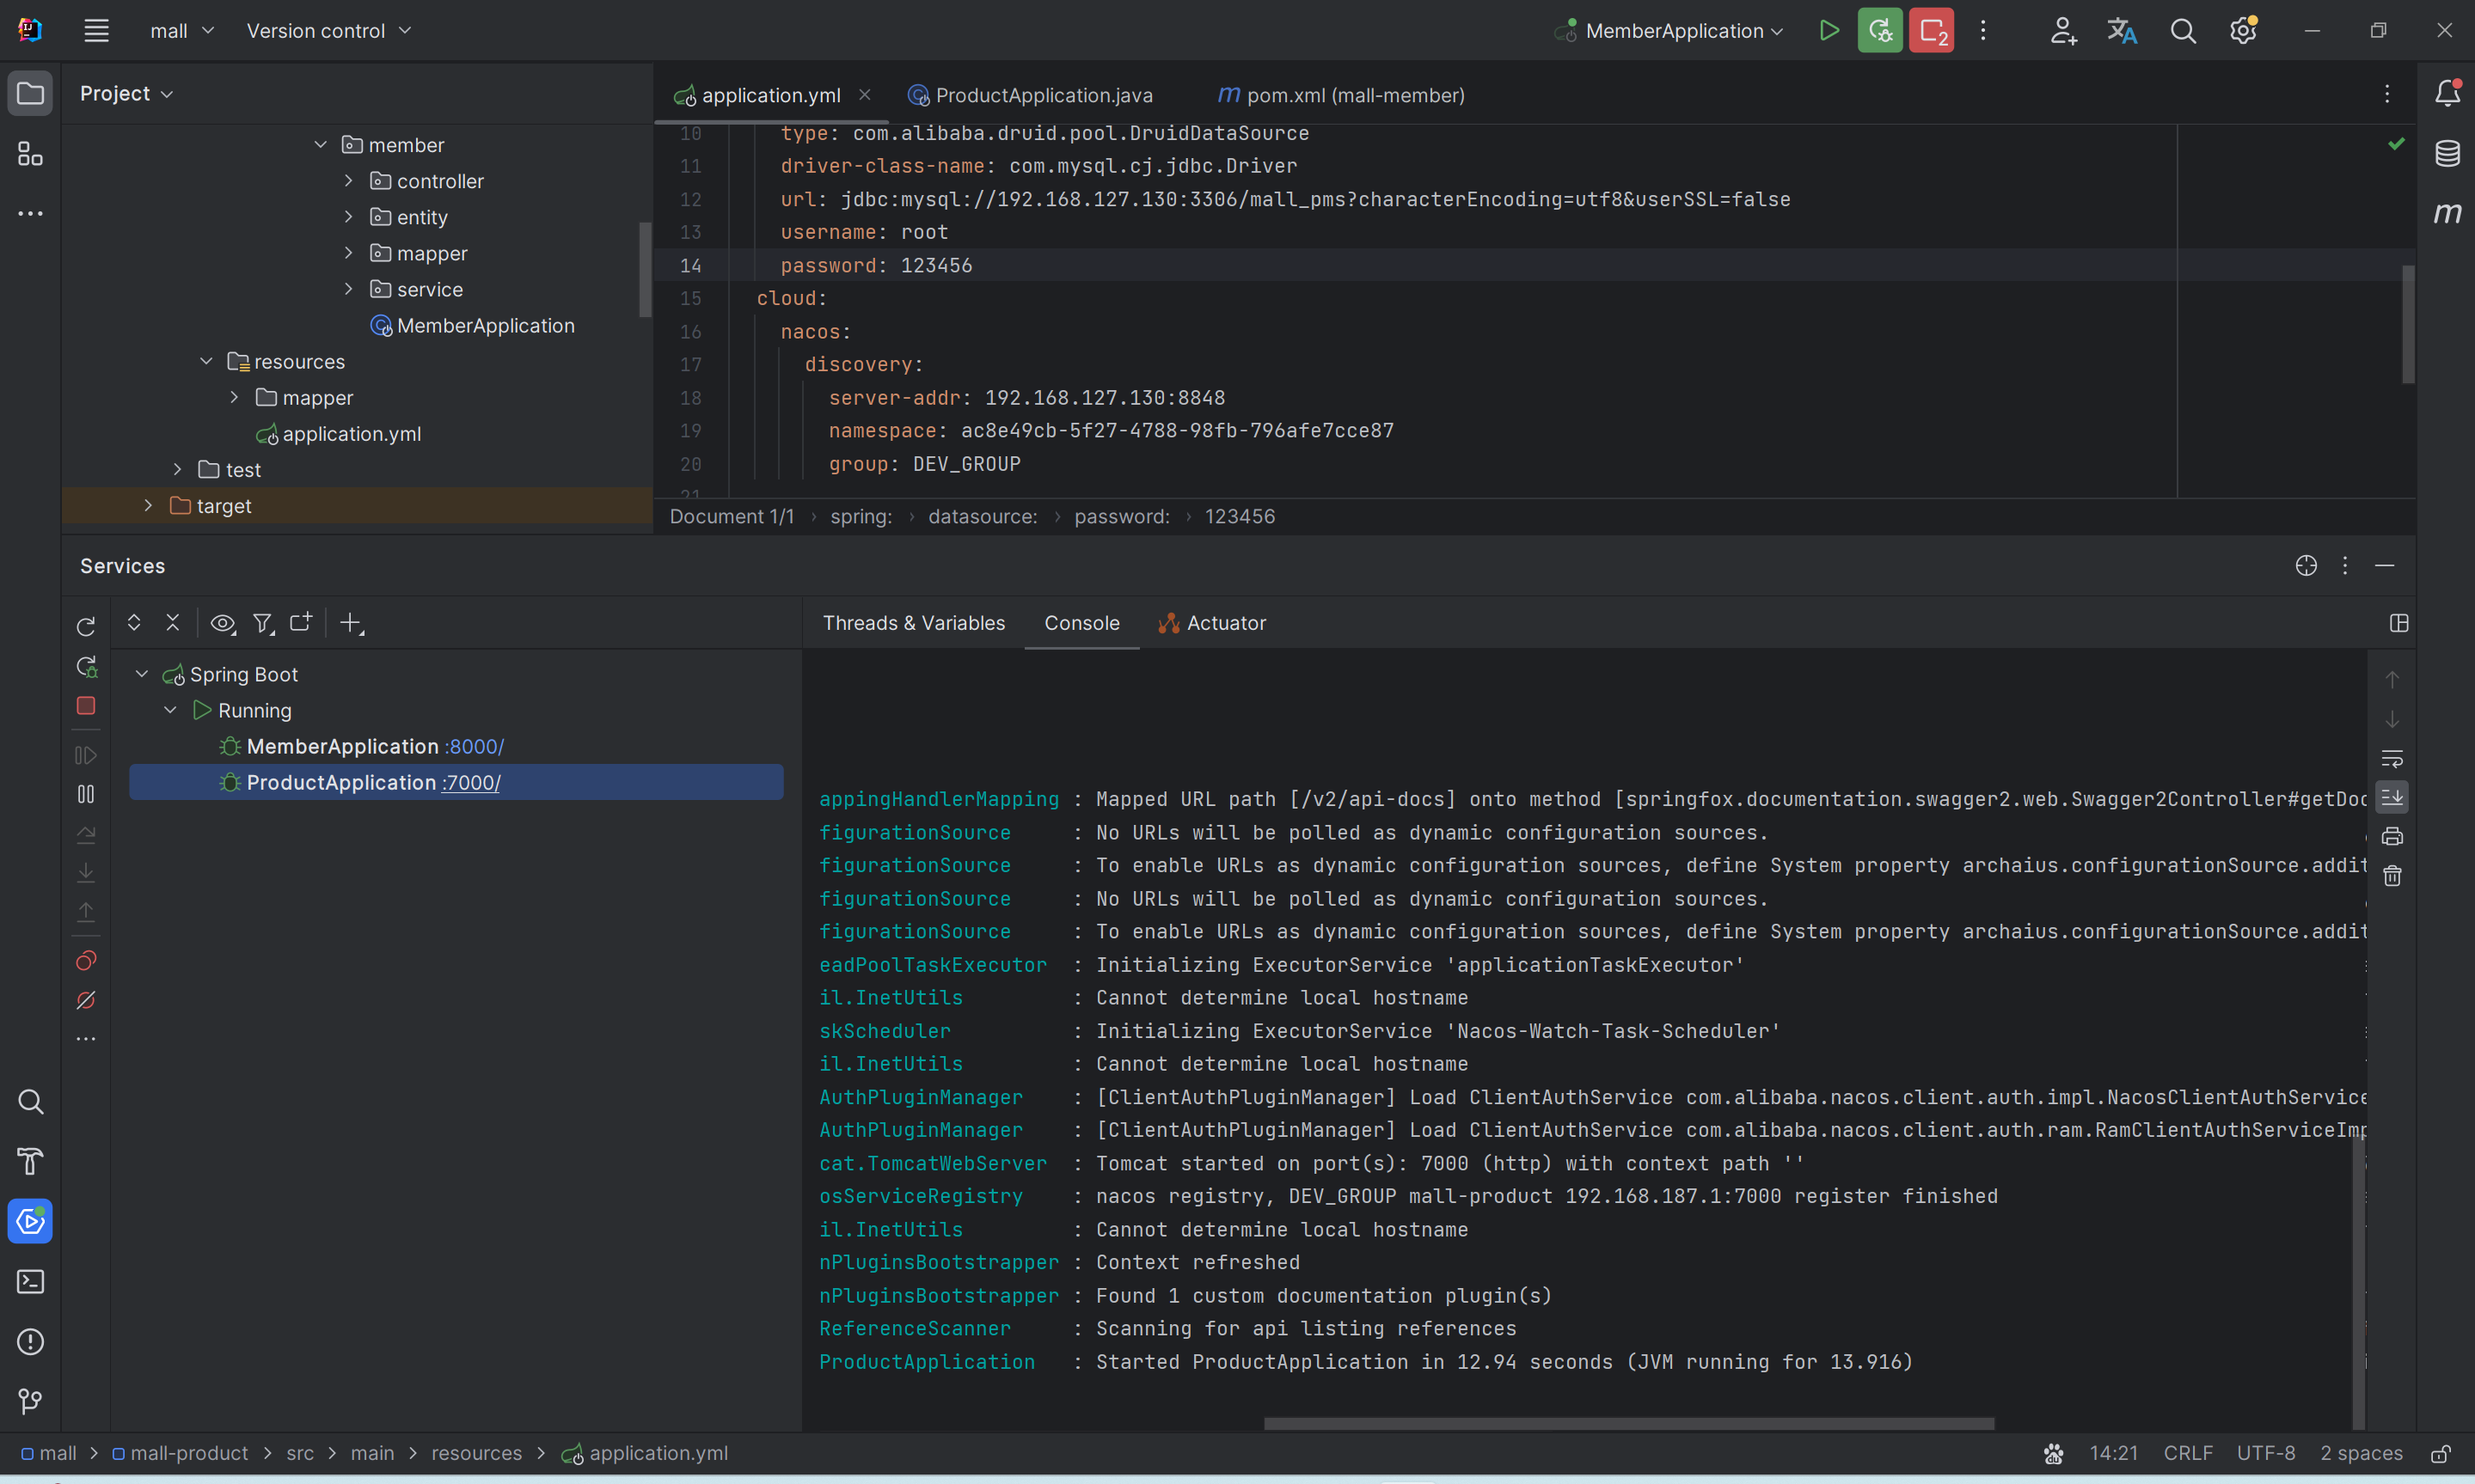Close the application.yml editor tab
The width and height of the screenshot is (2475, 1484).
coord(864,94)
